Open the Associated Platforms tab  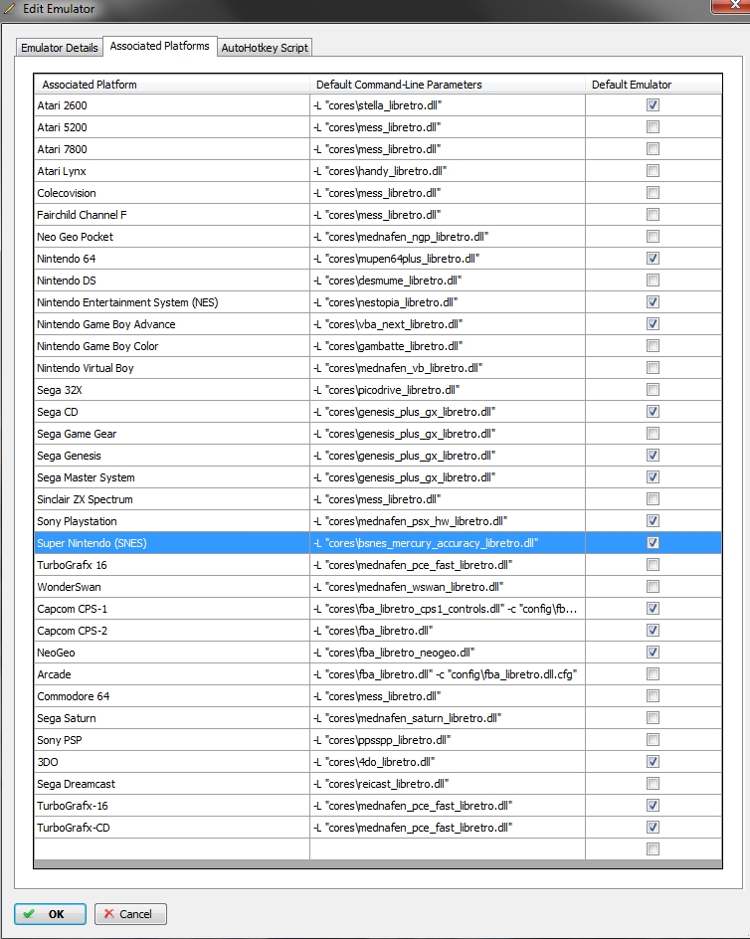159,46
